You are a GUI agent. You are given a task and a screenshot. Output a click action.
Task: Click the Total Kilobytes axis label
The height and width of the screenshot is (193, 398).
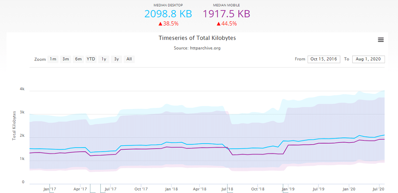point(14,126)
